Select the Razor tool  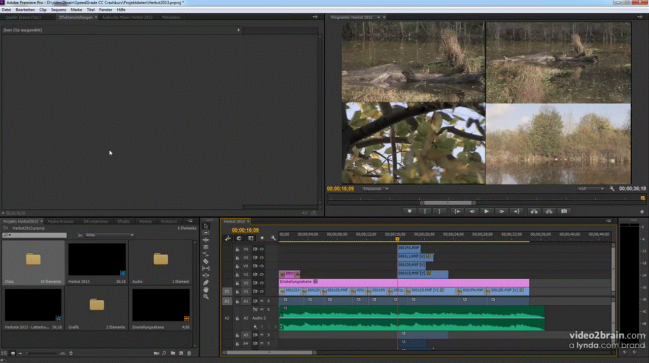206,261
